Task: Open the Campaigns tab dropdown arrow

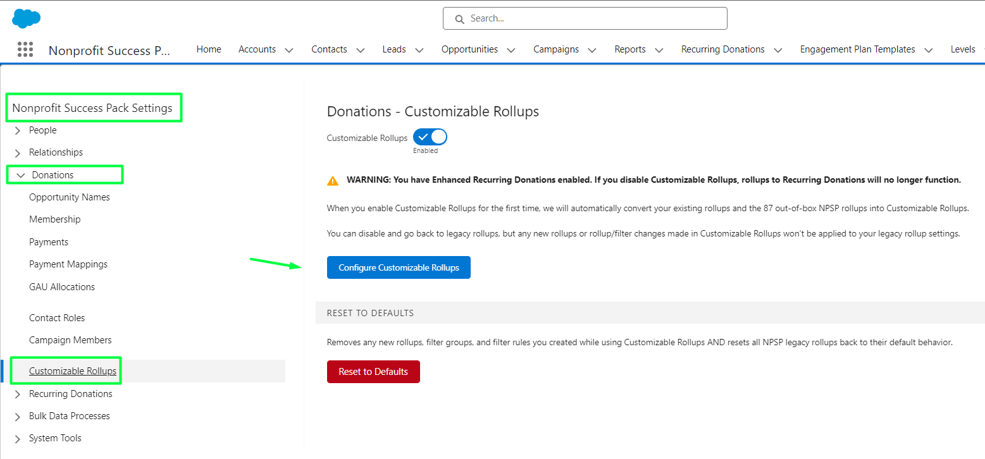Action: (x=592, y=50)
